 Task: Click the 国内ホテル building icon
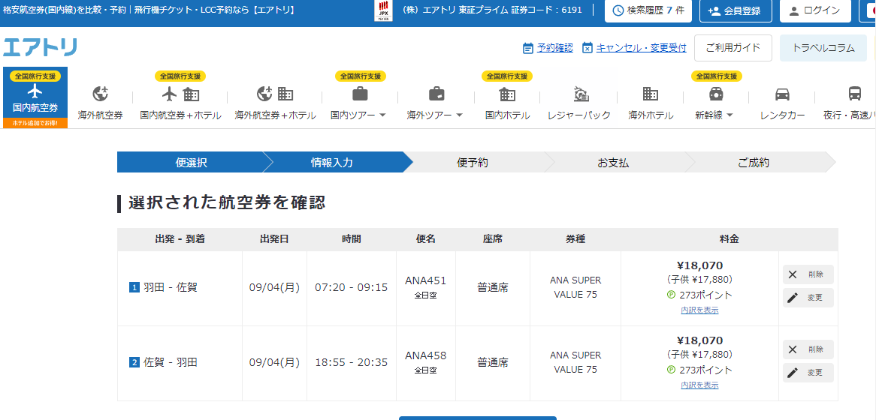tap(507, 94)
